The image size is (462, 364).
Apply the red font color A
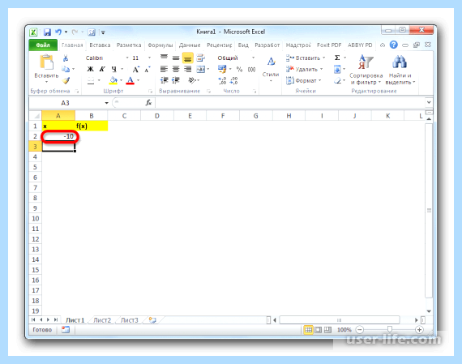pyautogui.click(x=130, y=80)
